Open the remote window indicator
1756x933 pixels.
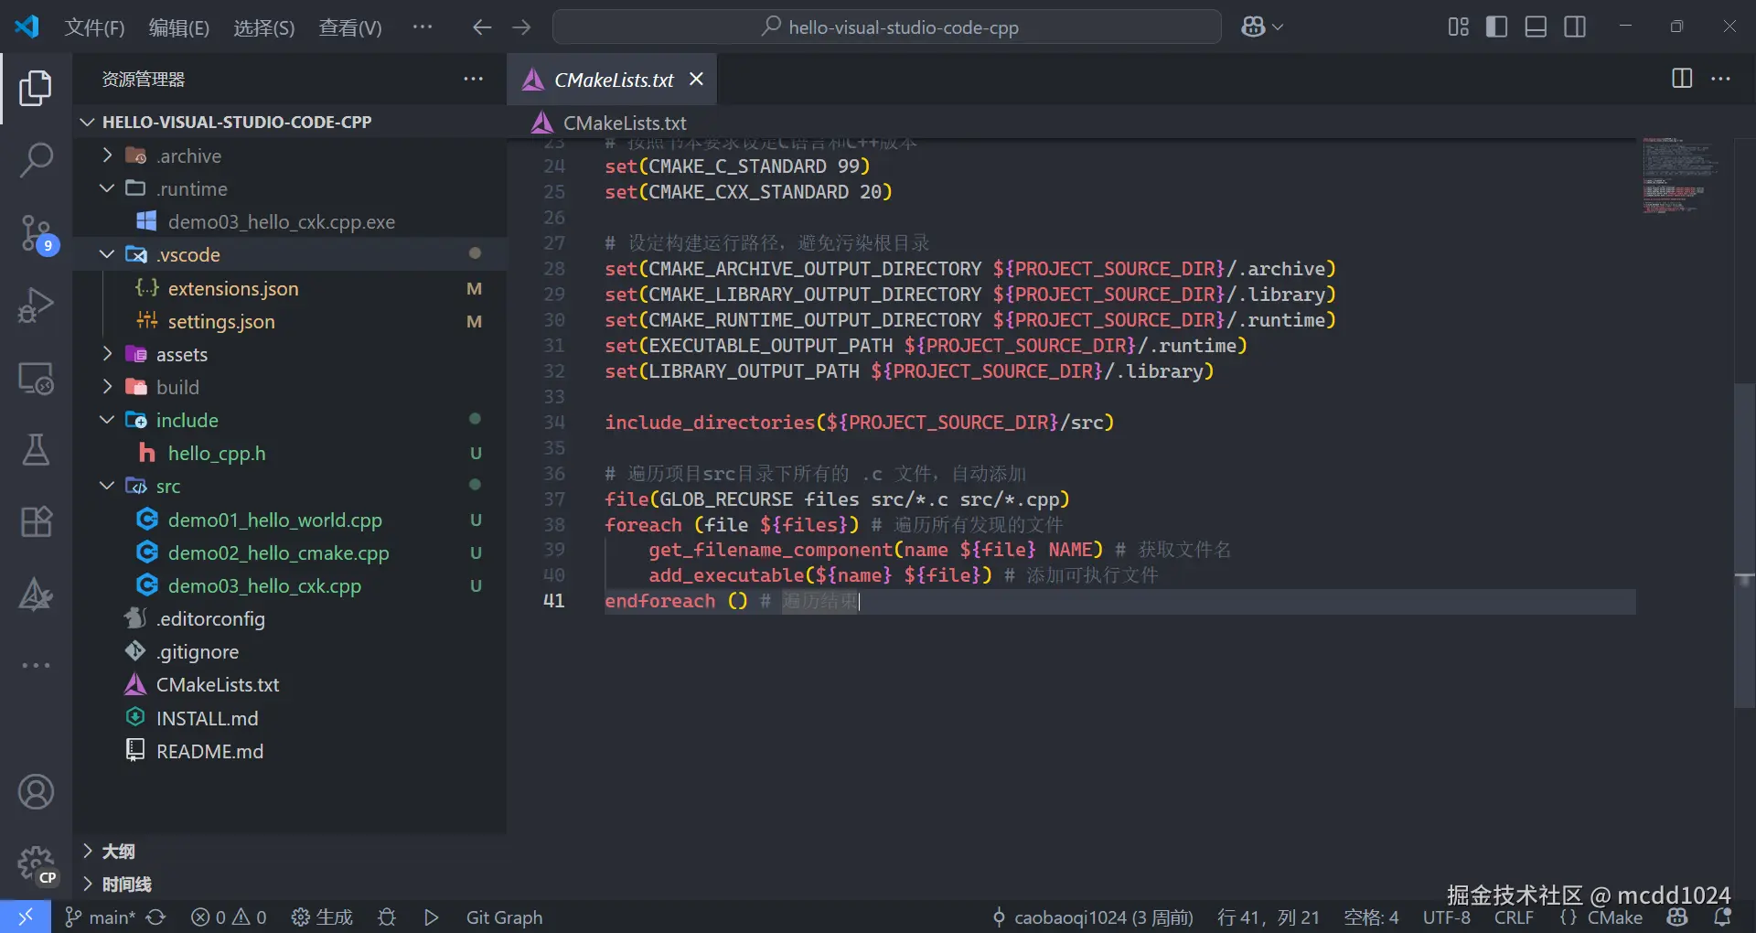(x=26, y=917)
